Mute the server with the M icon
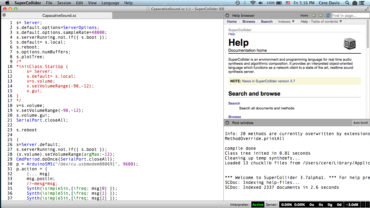 (363, 204)
